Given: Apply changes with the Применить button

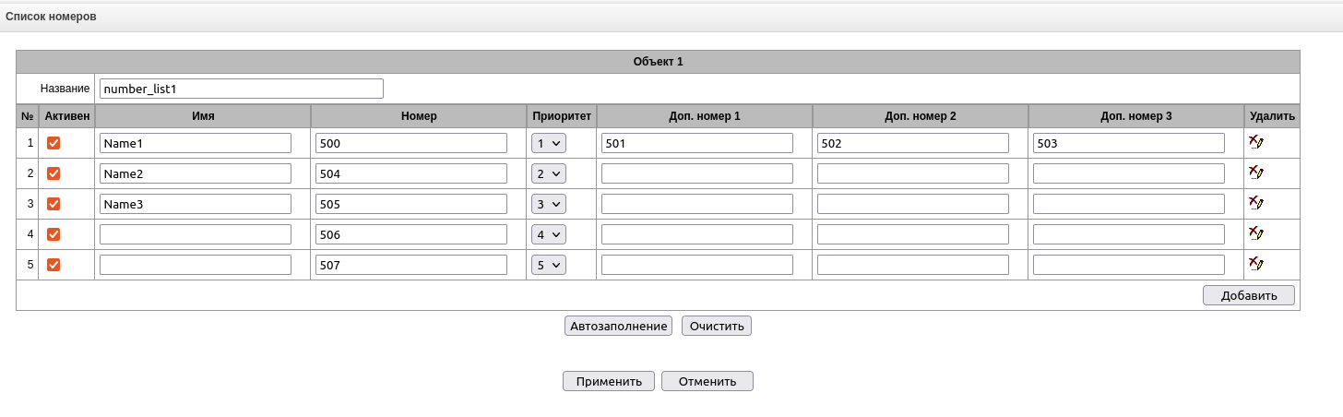Looking at the screenshot, I should (x=609, y=381).
